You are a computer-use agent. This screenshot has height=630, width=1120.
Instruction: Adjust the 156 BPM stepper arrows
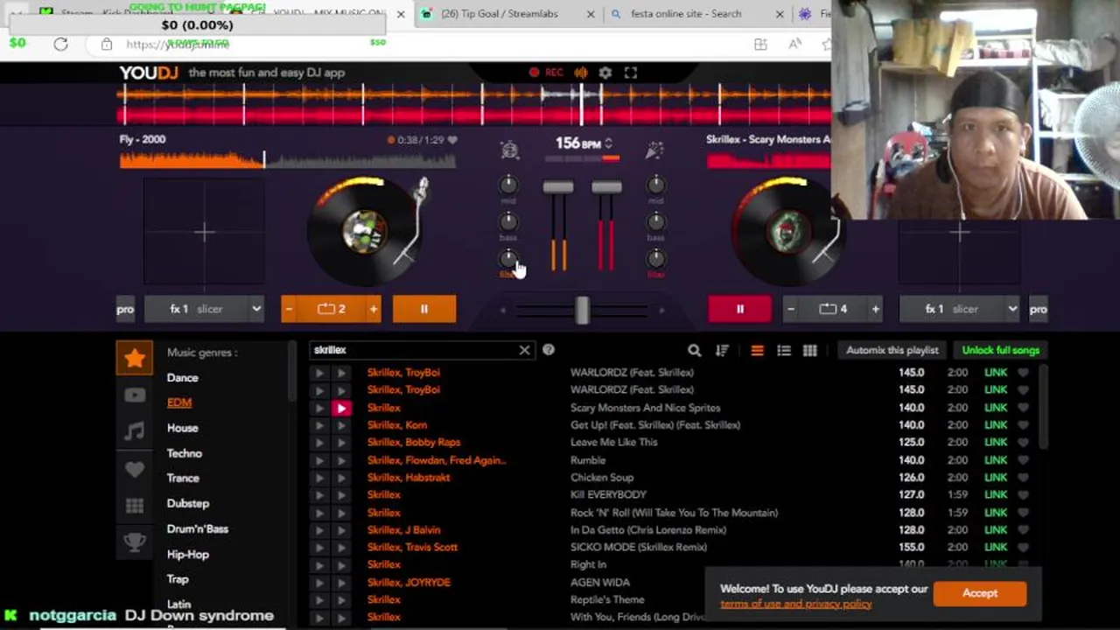coord(609,143)
